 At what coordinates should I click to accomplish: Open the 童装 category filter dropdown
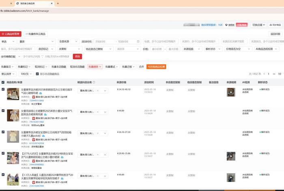tap(37, 41)
